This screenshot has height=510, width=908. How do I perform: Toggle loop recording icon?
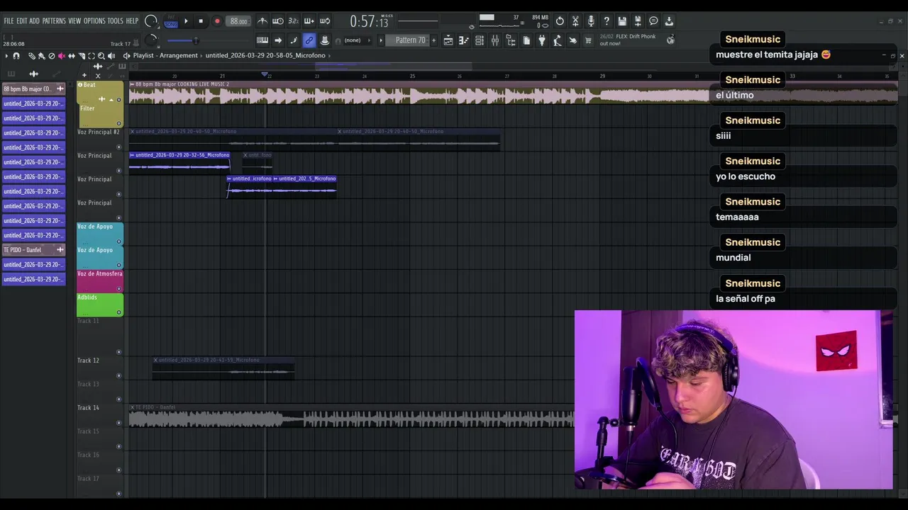[x=325, y=21]
